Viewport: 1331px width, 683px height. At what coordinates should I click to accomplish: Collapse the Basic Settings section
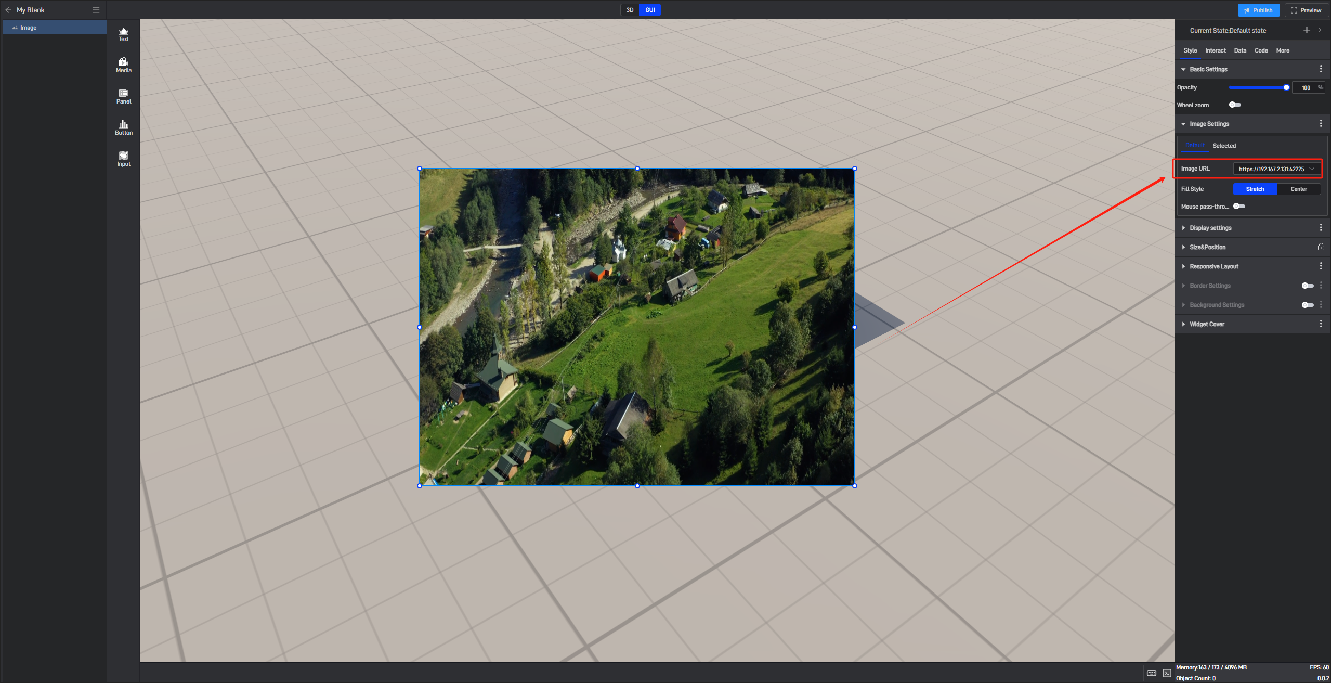click(1183, 69)
